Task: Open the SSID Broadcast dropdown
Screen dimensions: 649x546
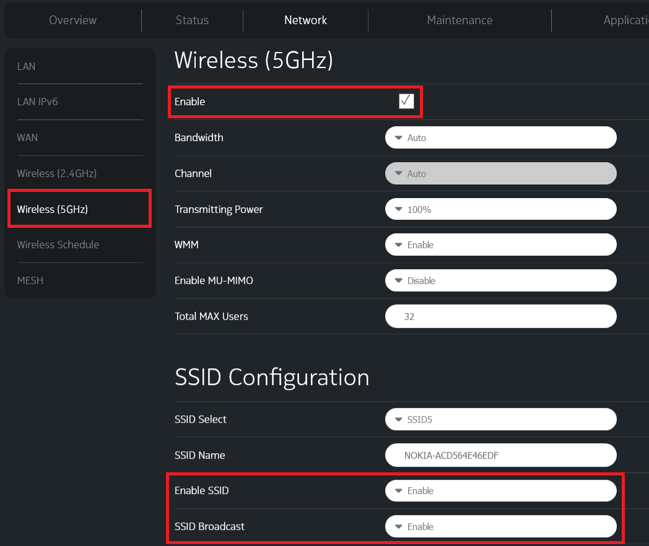Action: click(x=500, y=526)
